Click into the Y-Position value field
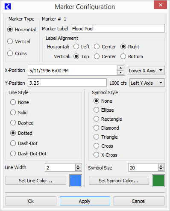The height and width of the screenshot is (211, 170). (x=67, y=83)
